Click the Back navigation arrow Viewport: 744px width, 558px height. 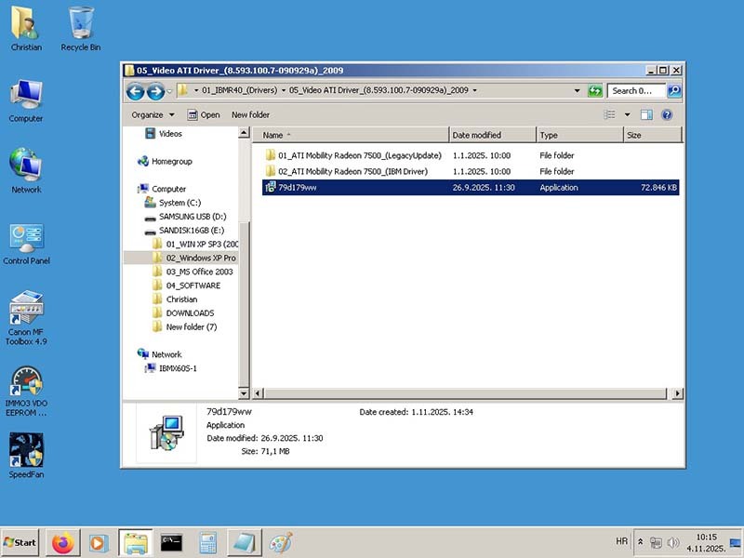(135, 91)
